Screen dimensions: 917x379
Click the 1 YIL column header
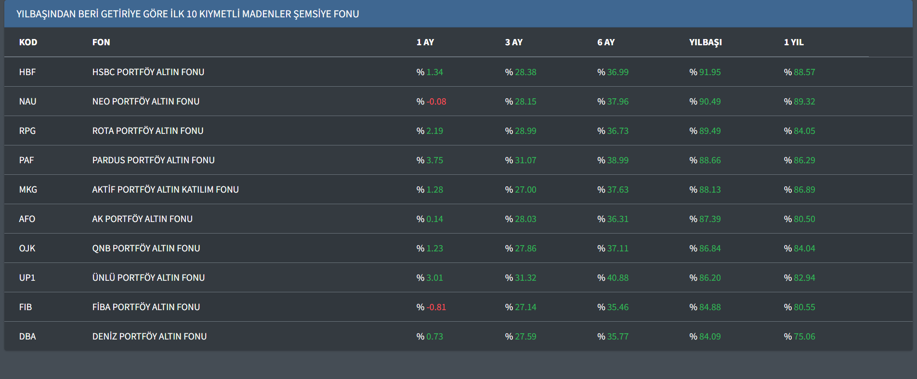tap(793, 42)
